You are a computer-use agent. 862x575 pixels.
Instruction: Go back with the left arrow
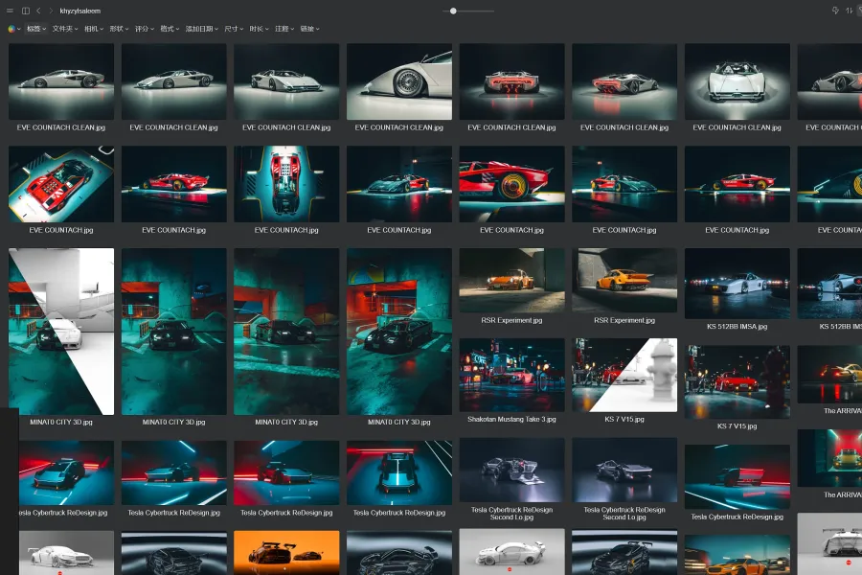click(38, 11)
